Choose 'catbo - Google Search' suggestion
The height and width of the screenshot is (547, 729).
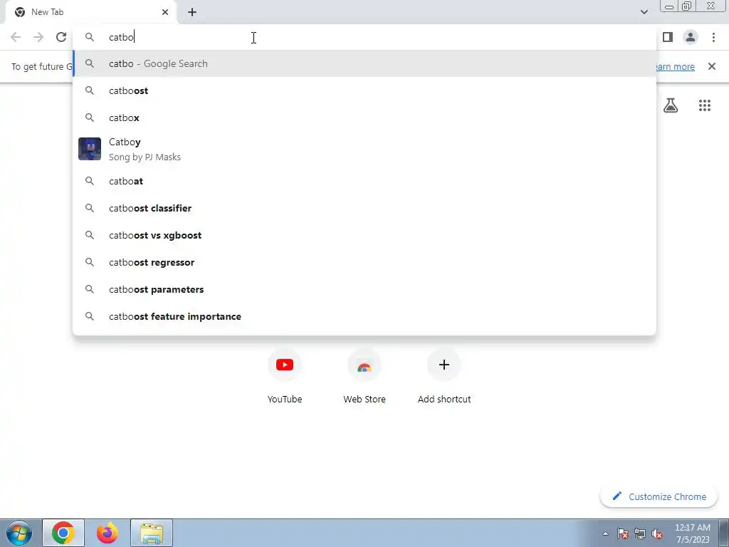[364, 63]
